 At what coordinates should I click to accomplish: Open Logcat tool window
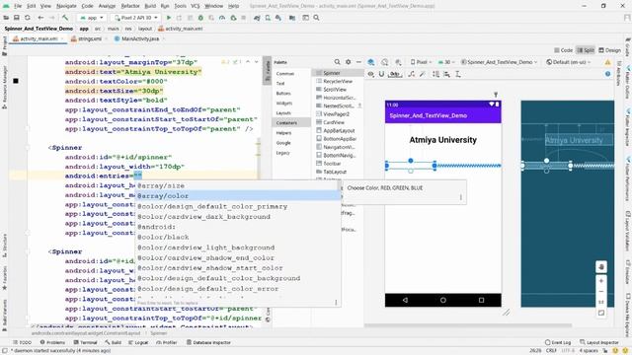tap(138, 342)
